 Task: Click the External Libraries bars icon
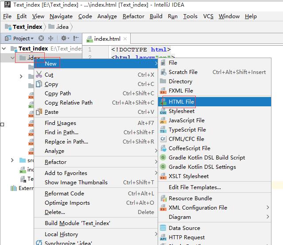coord(14,188)
